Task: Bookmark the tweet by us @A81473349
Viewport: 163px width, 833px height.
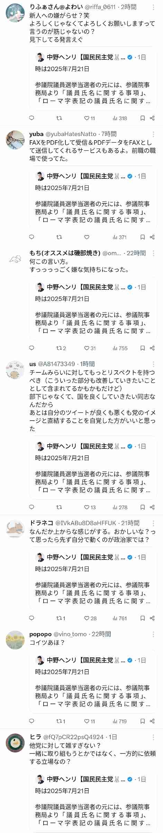Action: tap(143, 507)
